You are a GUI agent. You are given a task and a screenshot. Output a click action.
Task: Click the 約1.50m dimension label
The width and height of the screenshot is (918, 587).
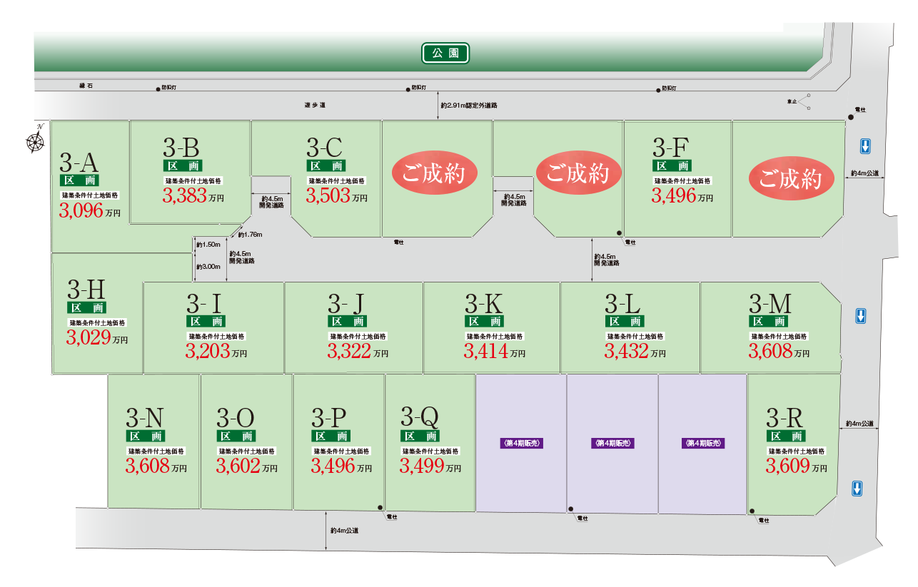[x=208, y=245]
